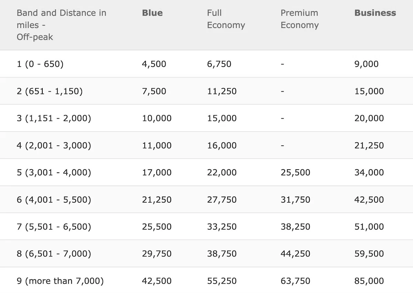Select band 2 (651 - 1,150) row label
The image size is (413, 293).
pyautogui.click(x=50, y=91)
